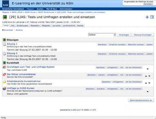This screenshot has height=119, width=156.
Task: Open Suchen in main menu
Action: tap(40, 9)
